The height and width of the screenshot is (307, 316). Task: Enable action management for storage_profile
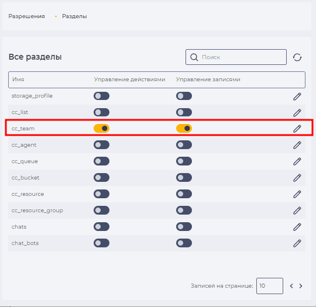coord(101,96)
